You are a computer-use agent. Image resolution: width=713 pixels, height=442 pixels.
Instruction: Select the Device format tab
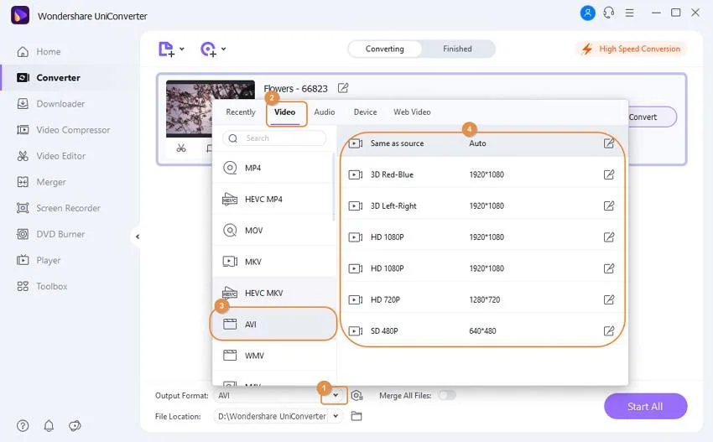pos(365,112)
